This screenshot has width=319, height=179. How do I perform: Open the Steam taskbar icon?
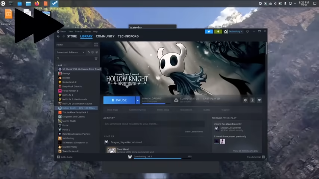54,3
